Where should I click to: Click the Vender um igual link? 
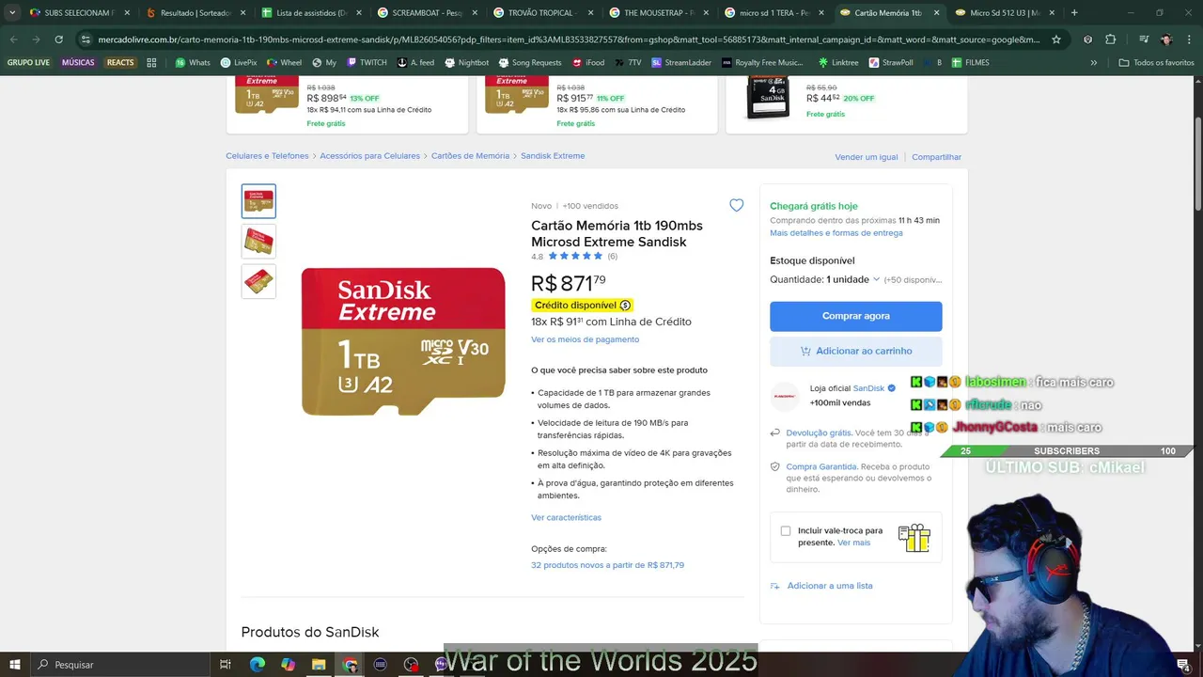[867, 157]
